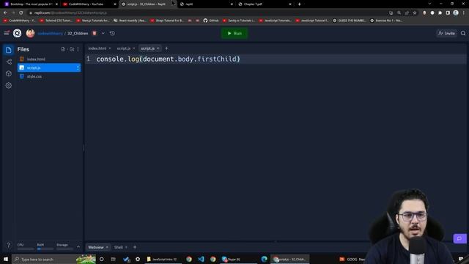Add a new bottom pane tab

point(135,247)
